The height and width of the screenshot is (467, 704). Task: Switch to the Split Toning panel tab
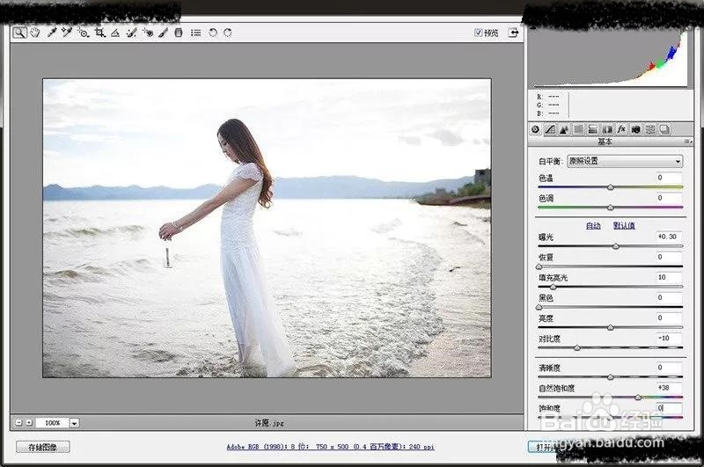click(x=592, y=129)
